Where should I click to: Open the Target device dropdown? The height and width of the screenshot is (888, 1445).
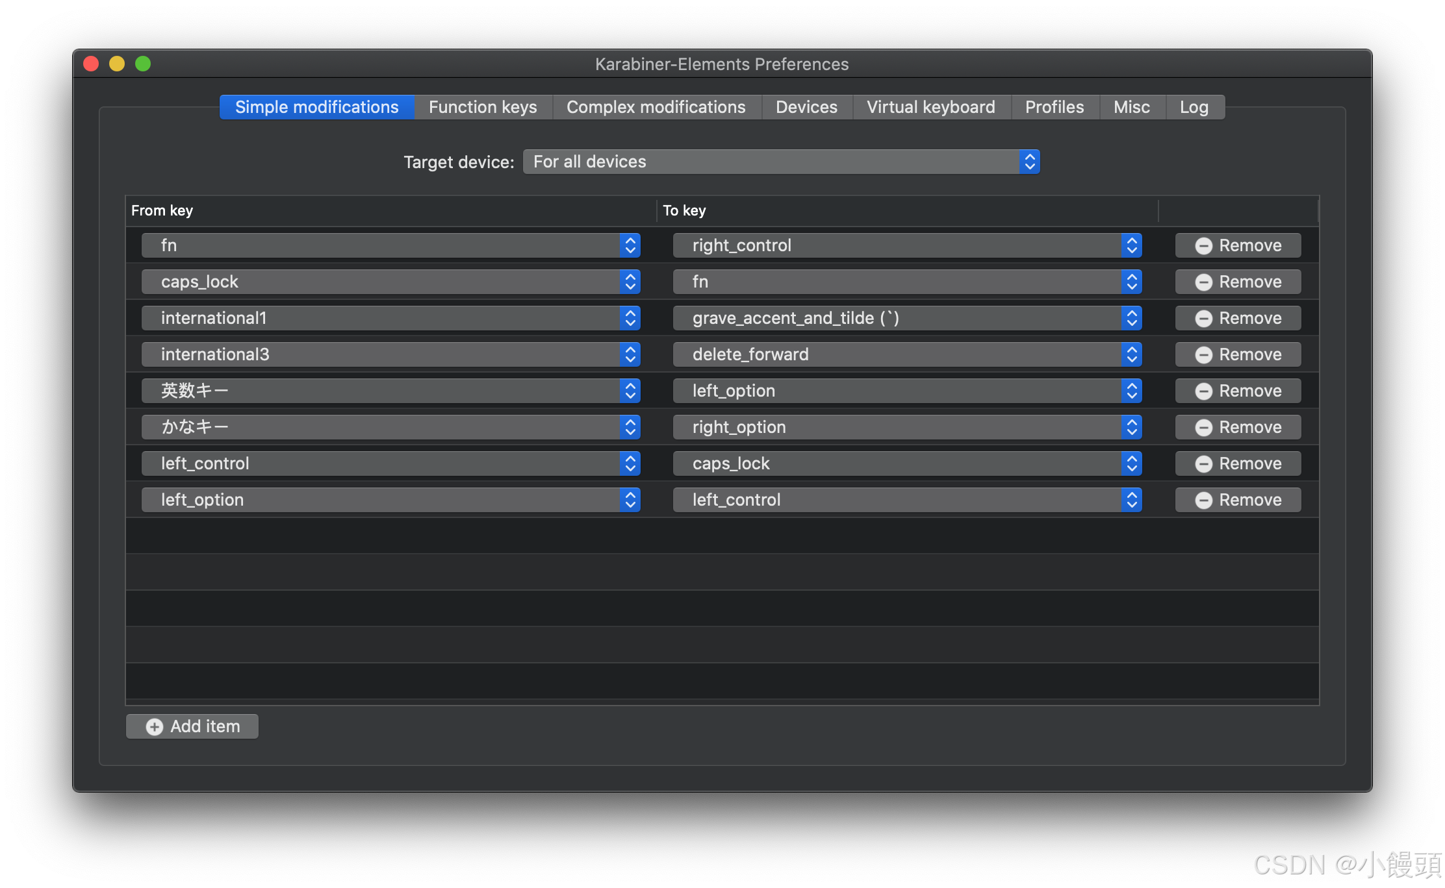pos(782,162)
